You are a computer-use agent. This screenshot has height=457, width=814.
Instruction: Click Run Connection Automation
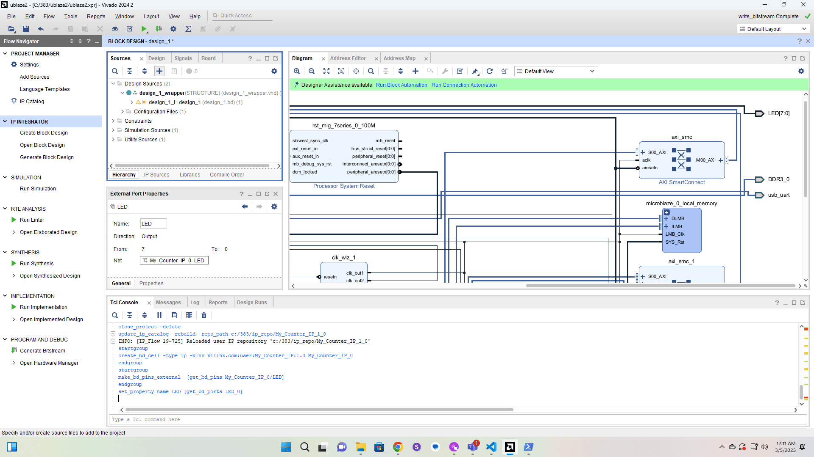pyautogui.click(x=464, y=85)
